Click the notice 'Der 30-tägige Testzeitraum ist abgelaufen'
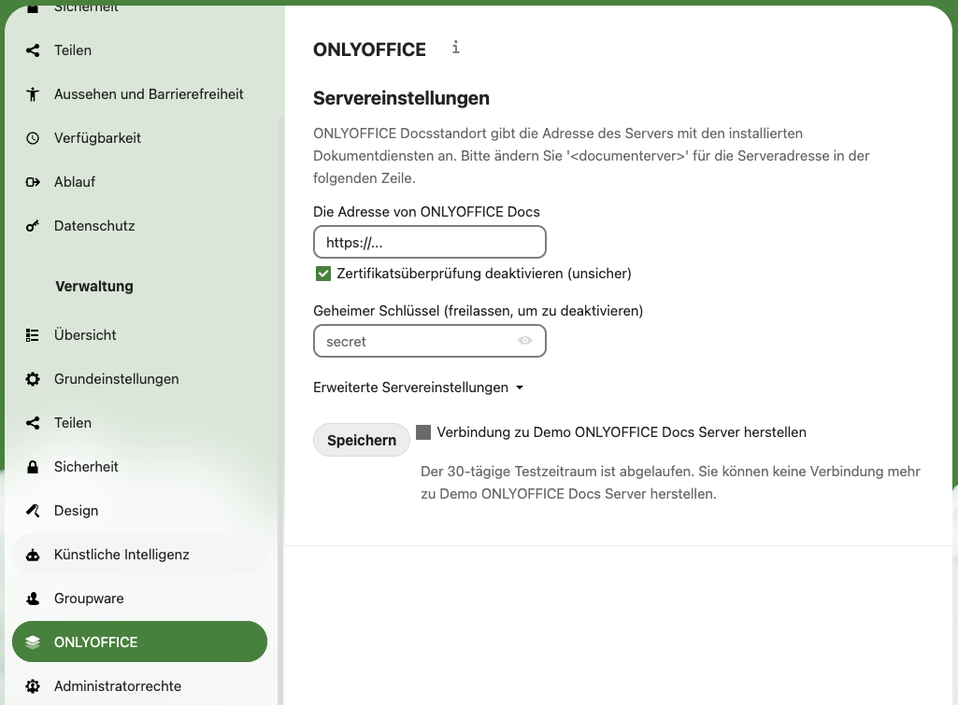The width and height of the screenshot is (958, 705). pos(670,482)
